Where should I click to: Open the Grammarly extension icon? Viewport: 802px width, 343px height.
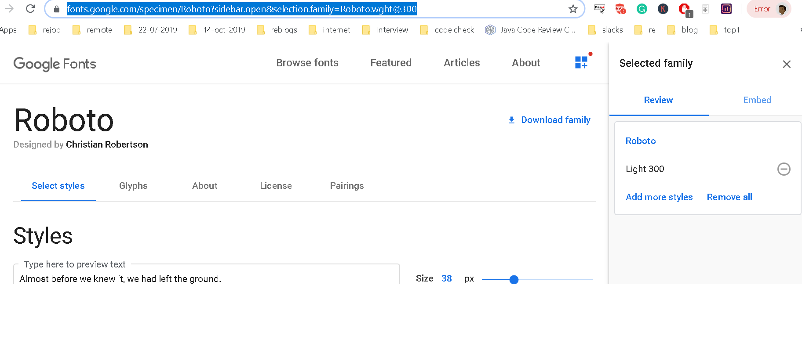[642, 9]
